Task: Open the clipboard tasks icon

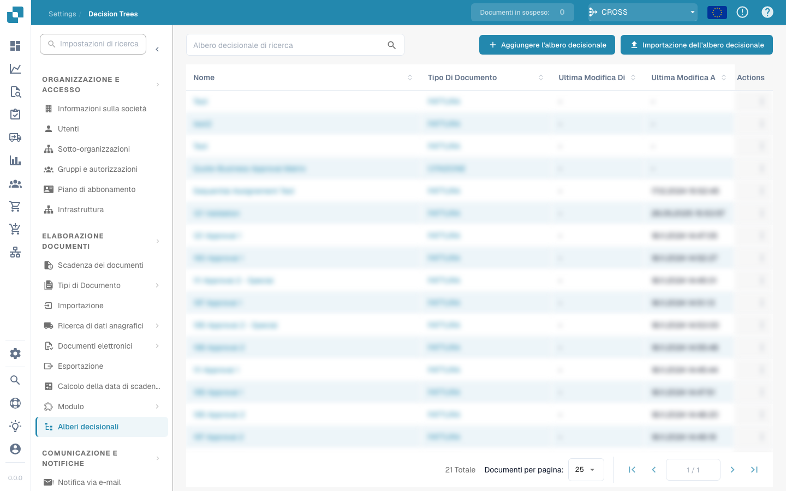Action: tap(15, 115)
